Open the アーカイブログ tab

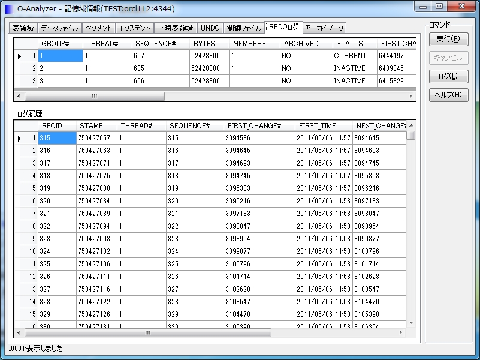tap(324, 28)
